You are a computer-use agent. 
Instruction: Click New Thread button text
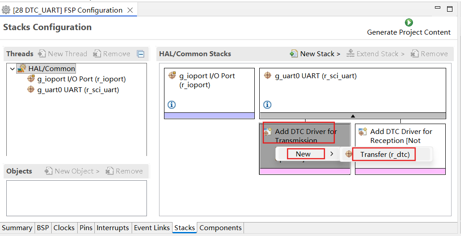pyautogui.click(x=67, y=54)
